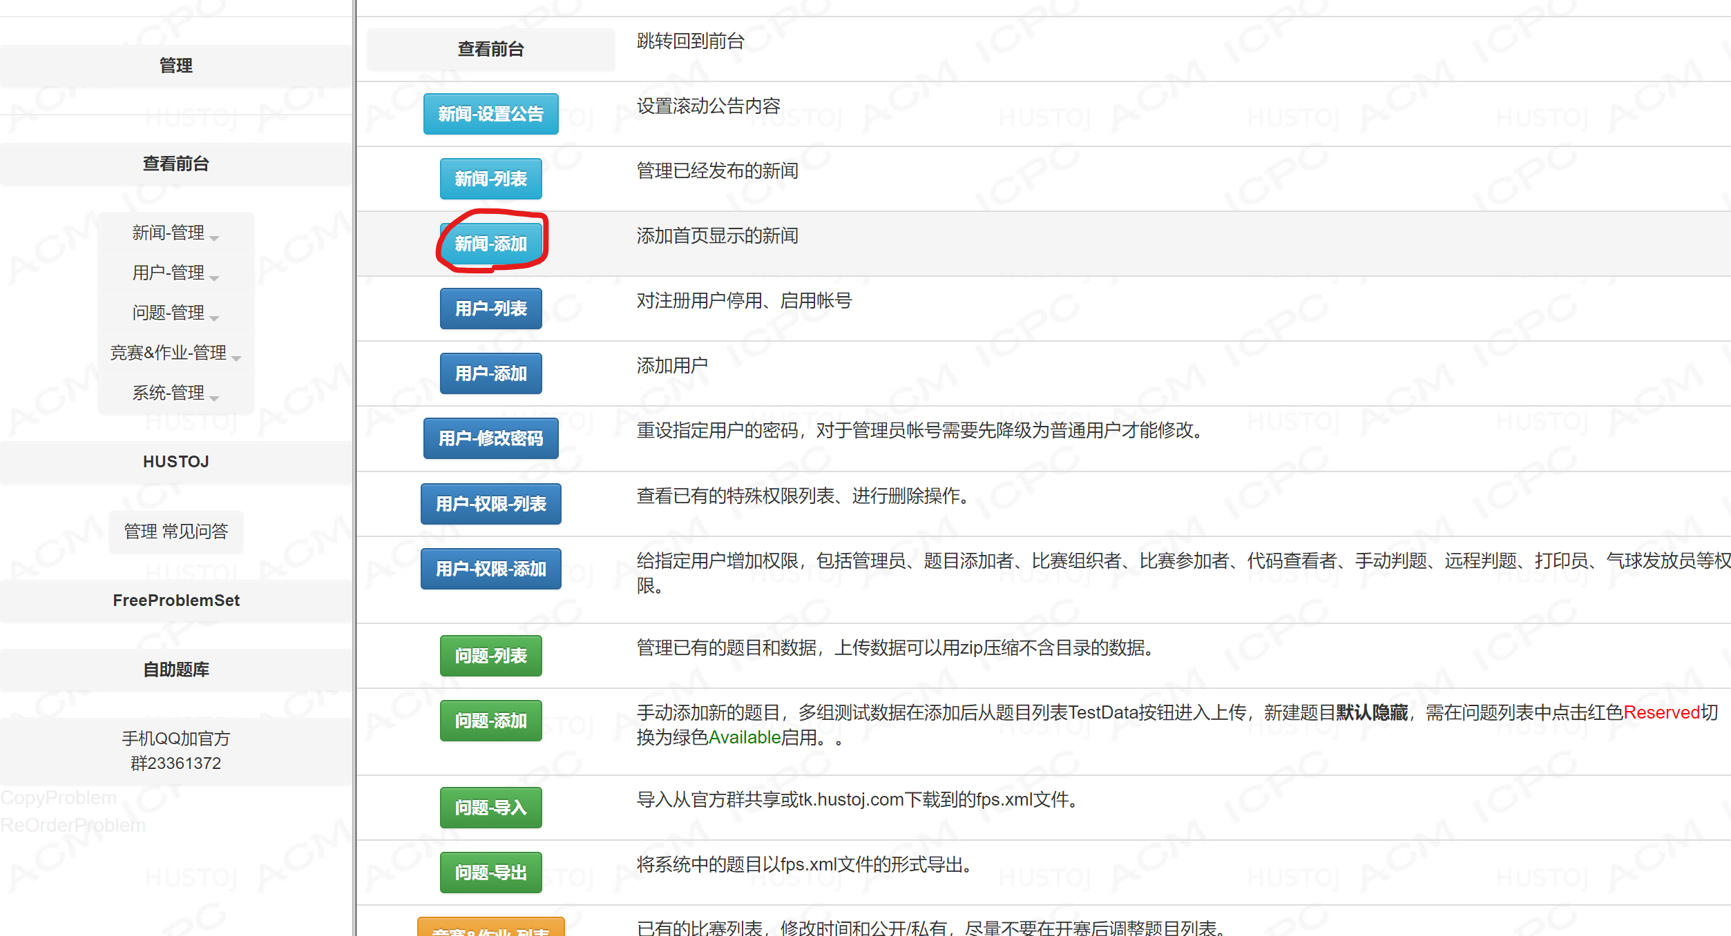This screenshot has height=936, width=1731.
Task: Click the description starting with 手动添加新的题目
Action: 1177,725
